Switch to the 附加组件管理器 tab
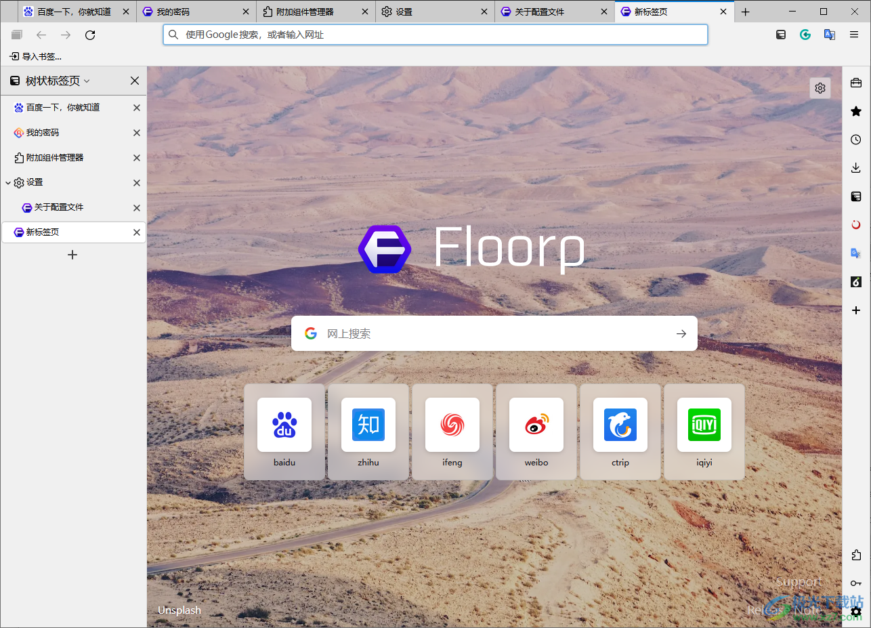Image resolution: width=871 pixels, height=628 pixels. point(306,11)
